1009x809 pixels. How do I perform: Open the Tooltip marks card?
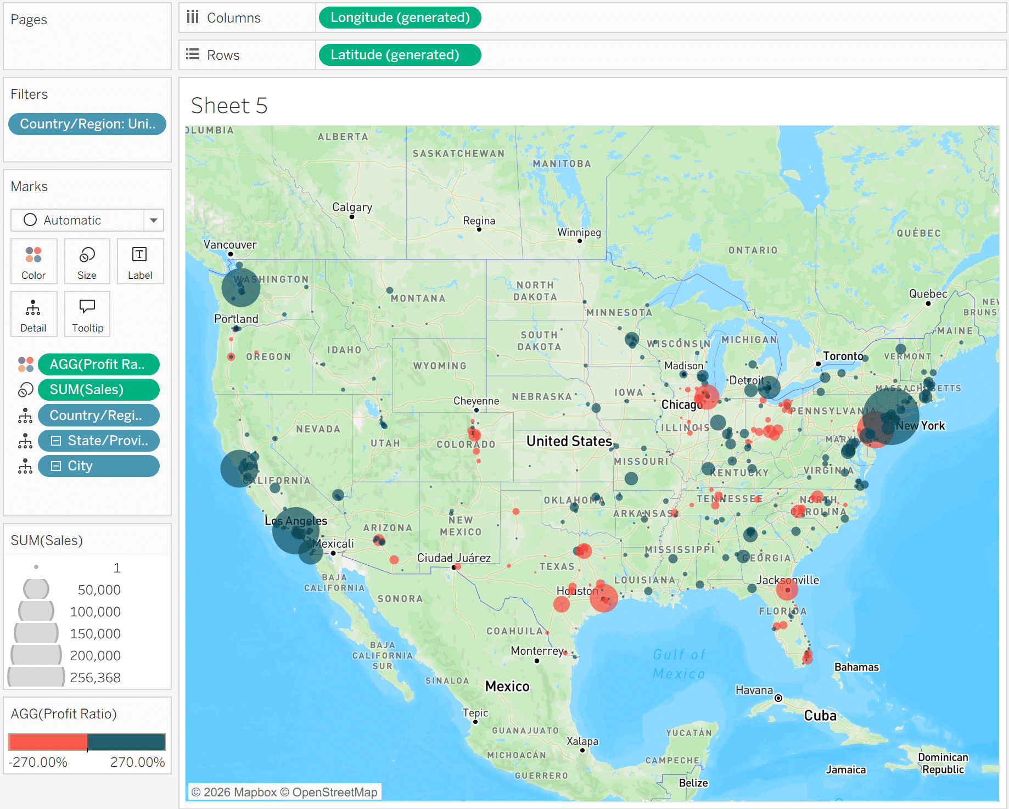pyautogui.click(x=87, y=314)
